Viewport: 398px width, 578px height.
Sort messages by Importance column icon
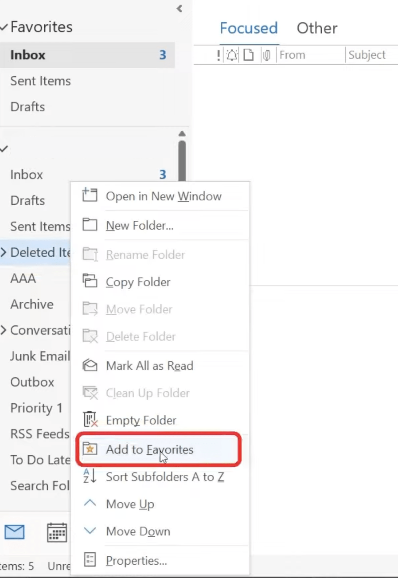[x=219, y=55]
